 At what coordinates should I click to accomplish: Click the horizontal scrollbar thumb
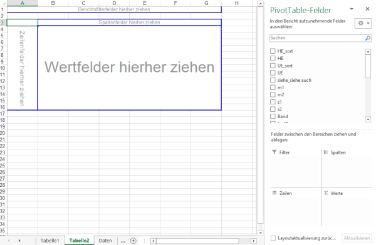click(x=198, y=241)
